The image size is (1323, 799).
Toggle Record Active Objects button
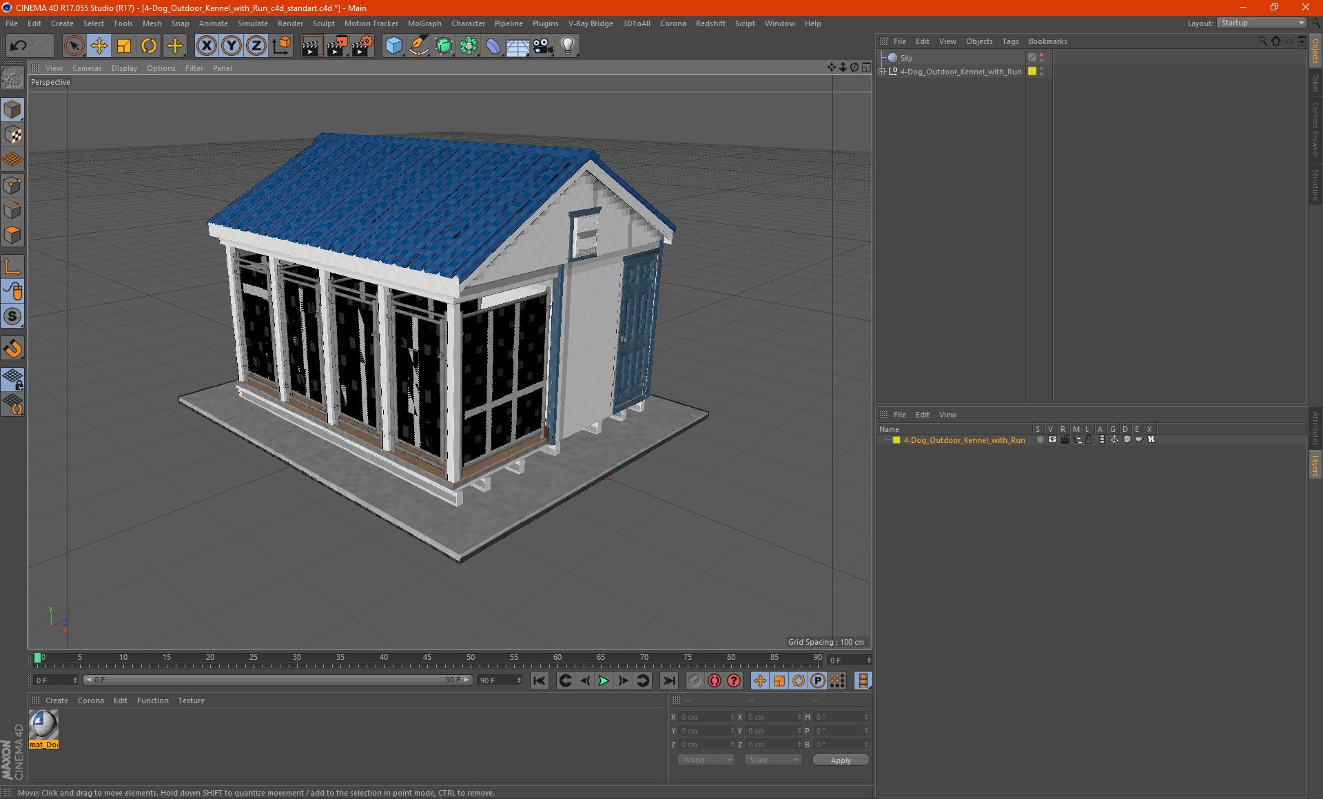695,681
